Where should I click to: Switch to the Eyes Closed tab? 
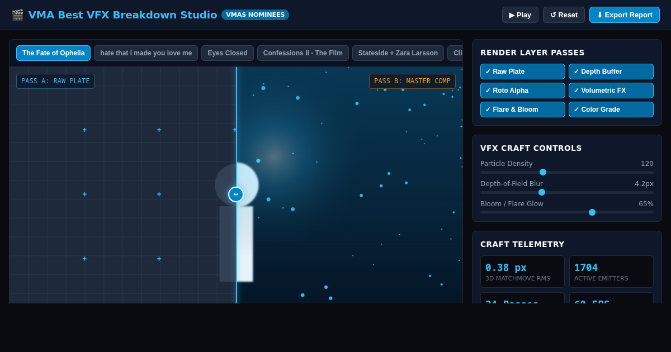click(228, 53)
